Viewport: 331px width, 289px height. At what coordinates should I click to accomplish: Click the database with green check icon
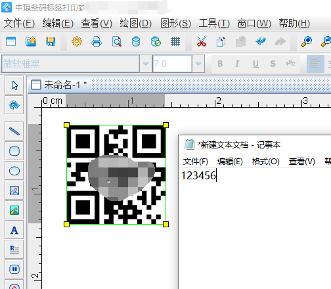[x=156, y=41]
